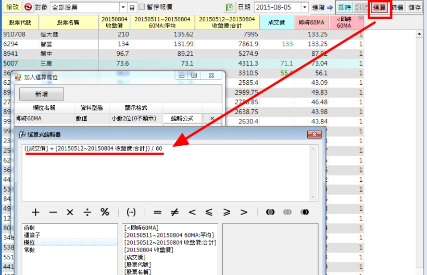
Task: Open the 篩選 tab button
Action: pyautogui.click(x=397, y=7)
